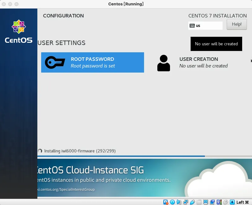This screenshot has width=252, height=205.
Task: Click the VirtualBox display status icon
Action: click(x=205, y=202)
